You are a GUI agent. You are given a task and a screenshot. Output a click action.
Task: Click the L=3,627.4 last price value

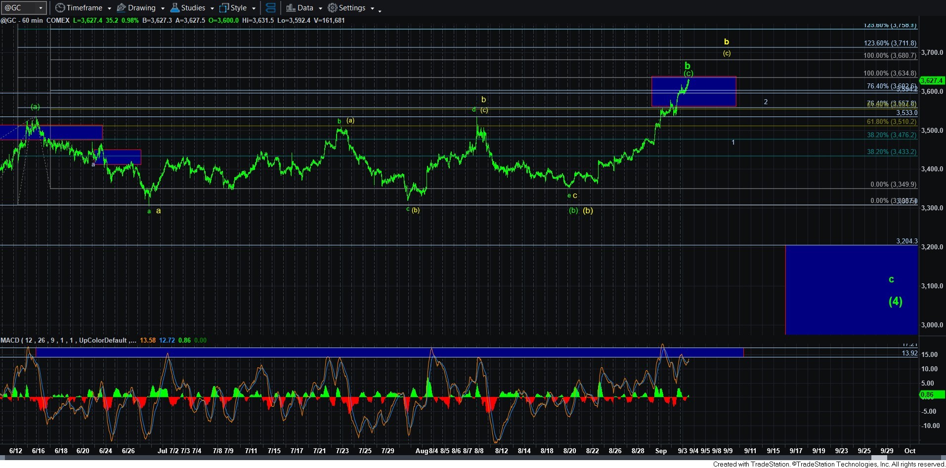pyautogui.click(x=88, y=20)
